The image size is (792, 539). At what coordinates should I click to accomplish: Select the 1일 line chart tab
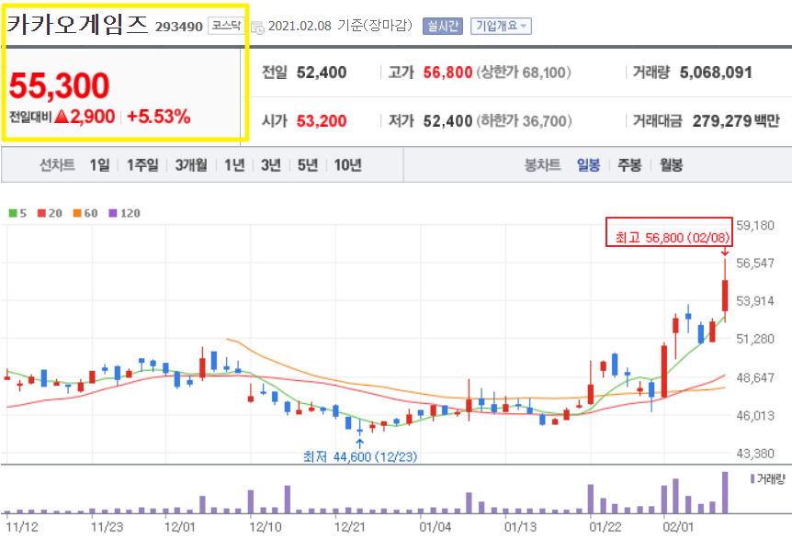pos(99,165)
